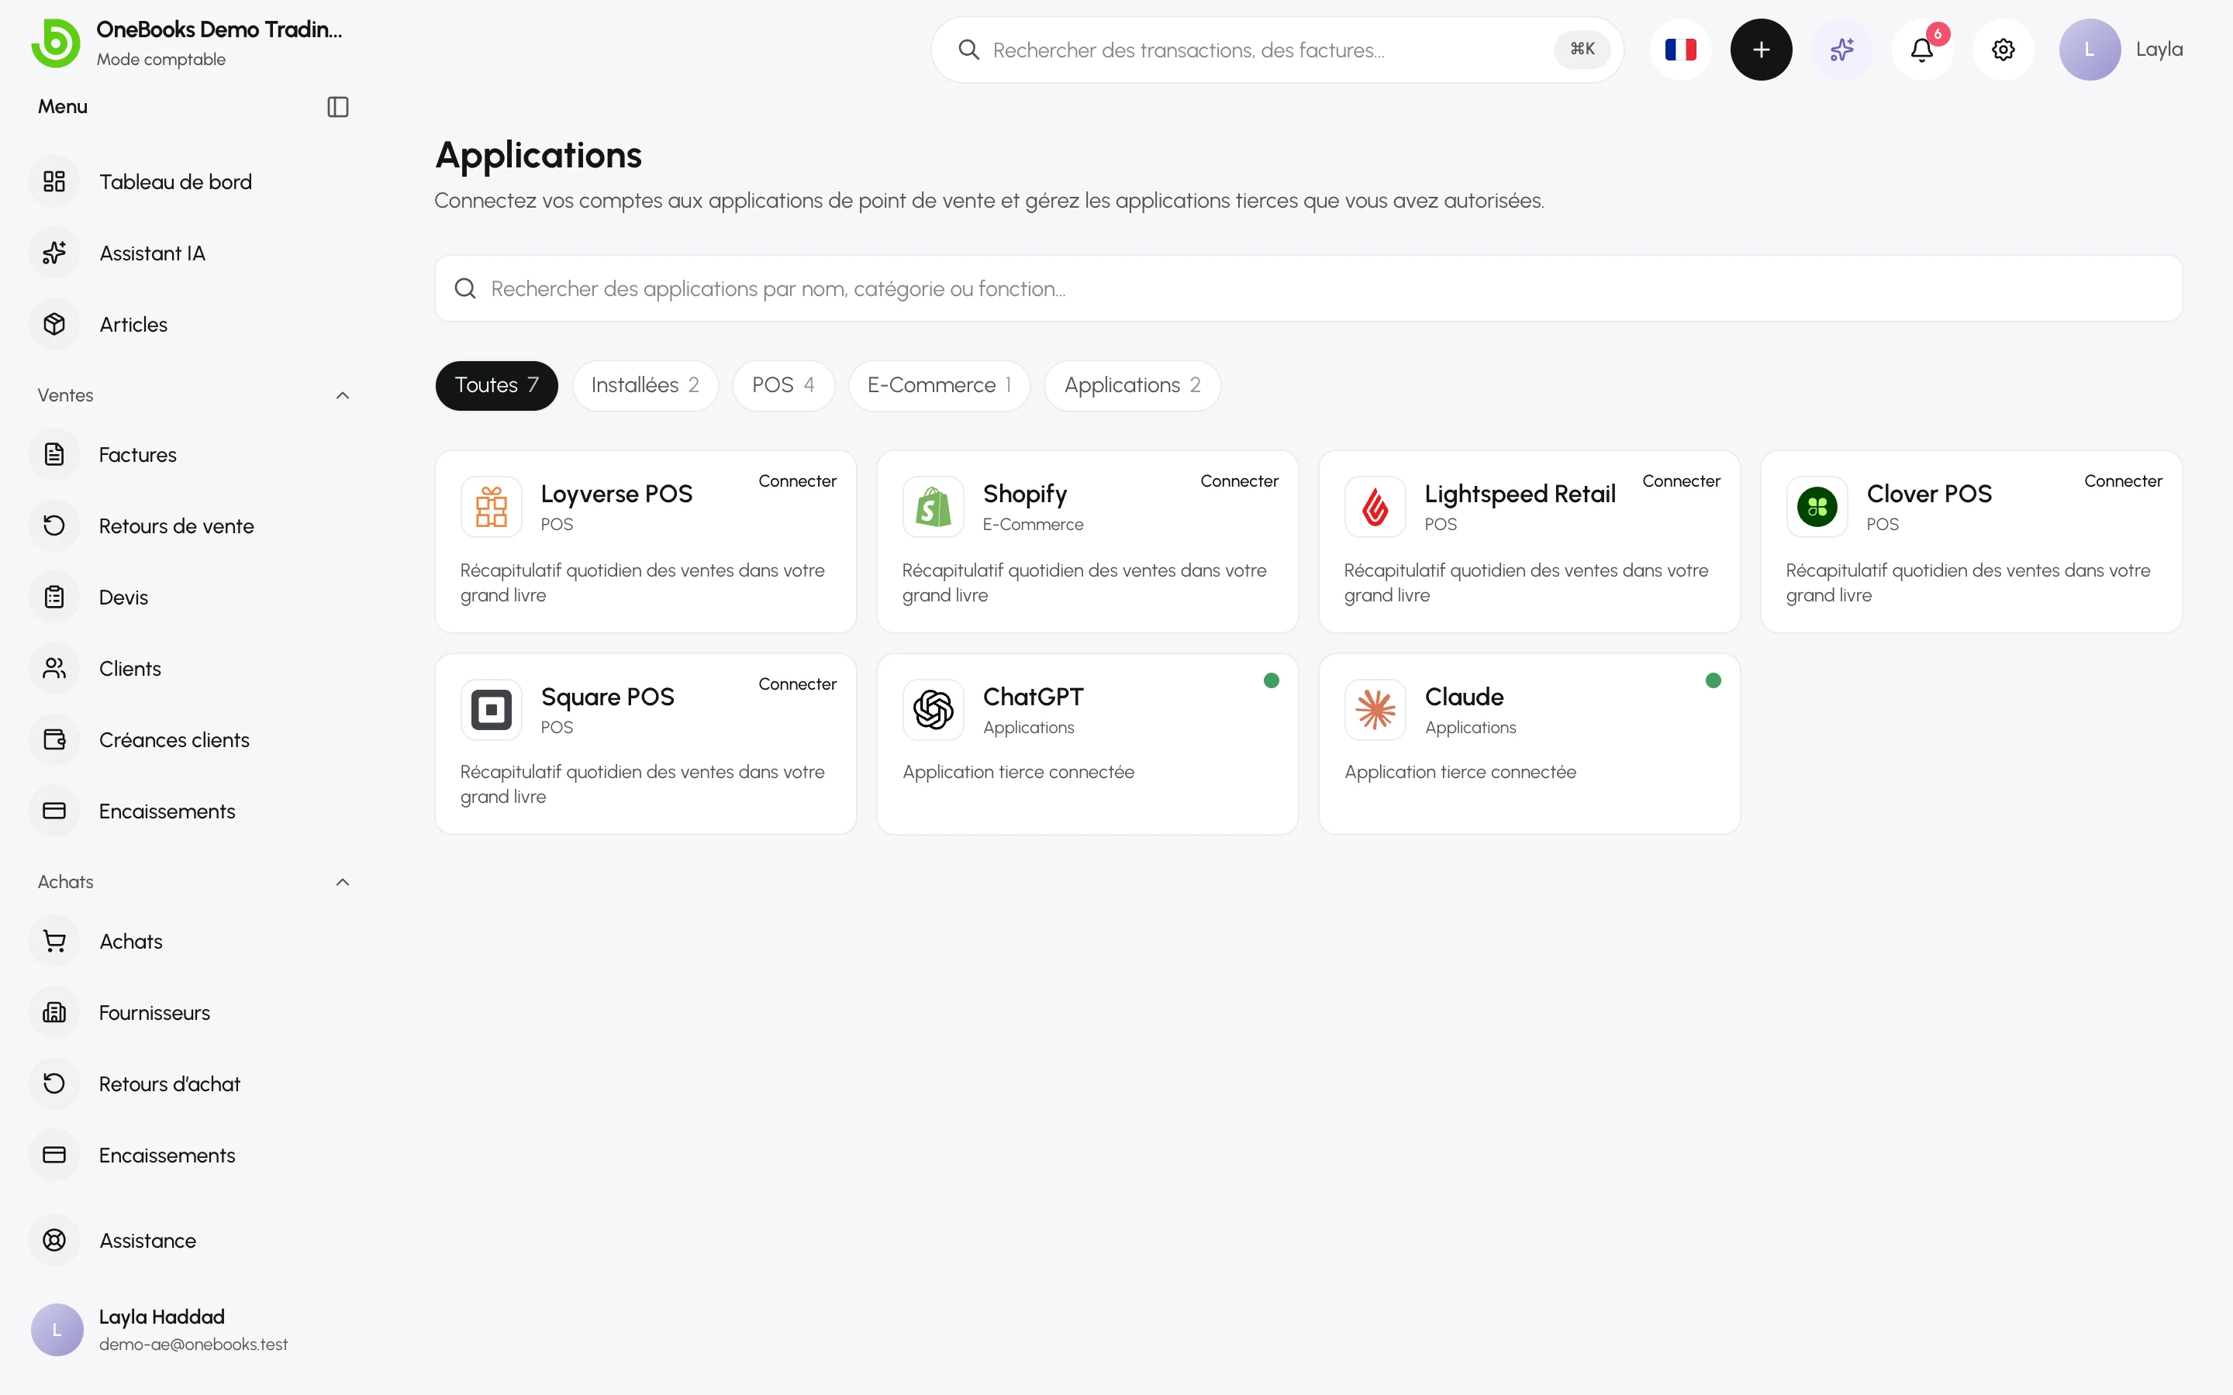Screen dimensions: 2233x1395
Task: Click the Lightspeed Retail title
Action: pyautogui.click(x=1520, y=494)
